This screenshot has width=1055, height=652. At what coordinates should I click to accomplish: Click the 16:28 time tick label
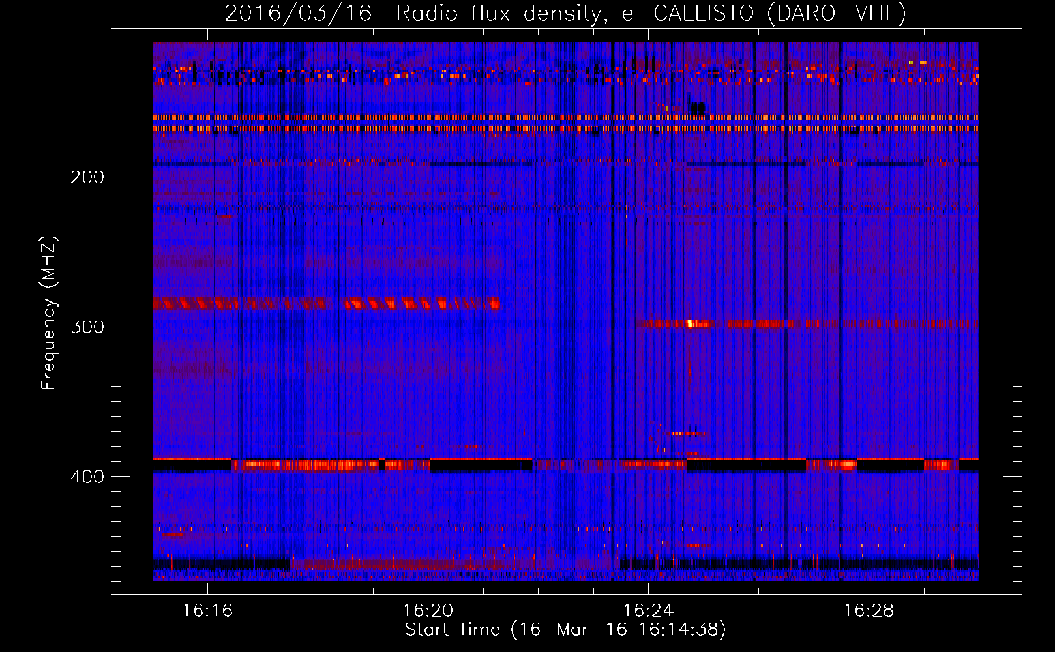pyautogui.click(x=869, y=611)
